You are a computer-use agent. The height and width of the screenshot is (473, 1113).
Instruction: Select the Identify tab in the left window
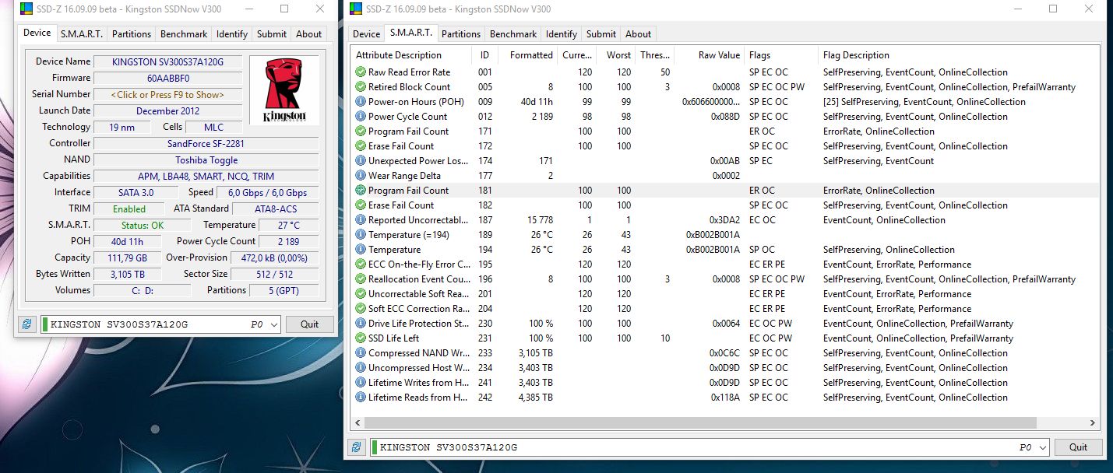pos(232,34)
